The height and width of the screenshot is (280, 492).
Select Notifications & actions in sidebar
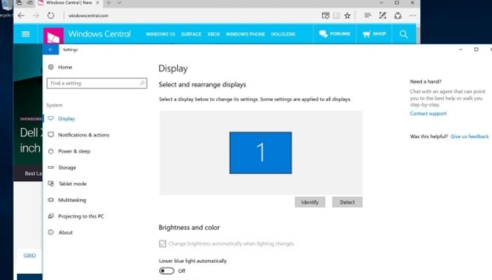(x=83, y=135)
